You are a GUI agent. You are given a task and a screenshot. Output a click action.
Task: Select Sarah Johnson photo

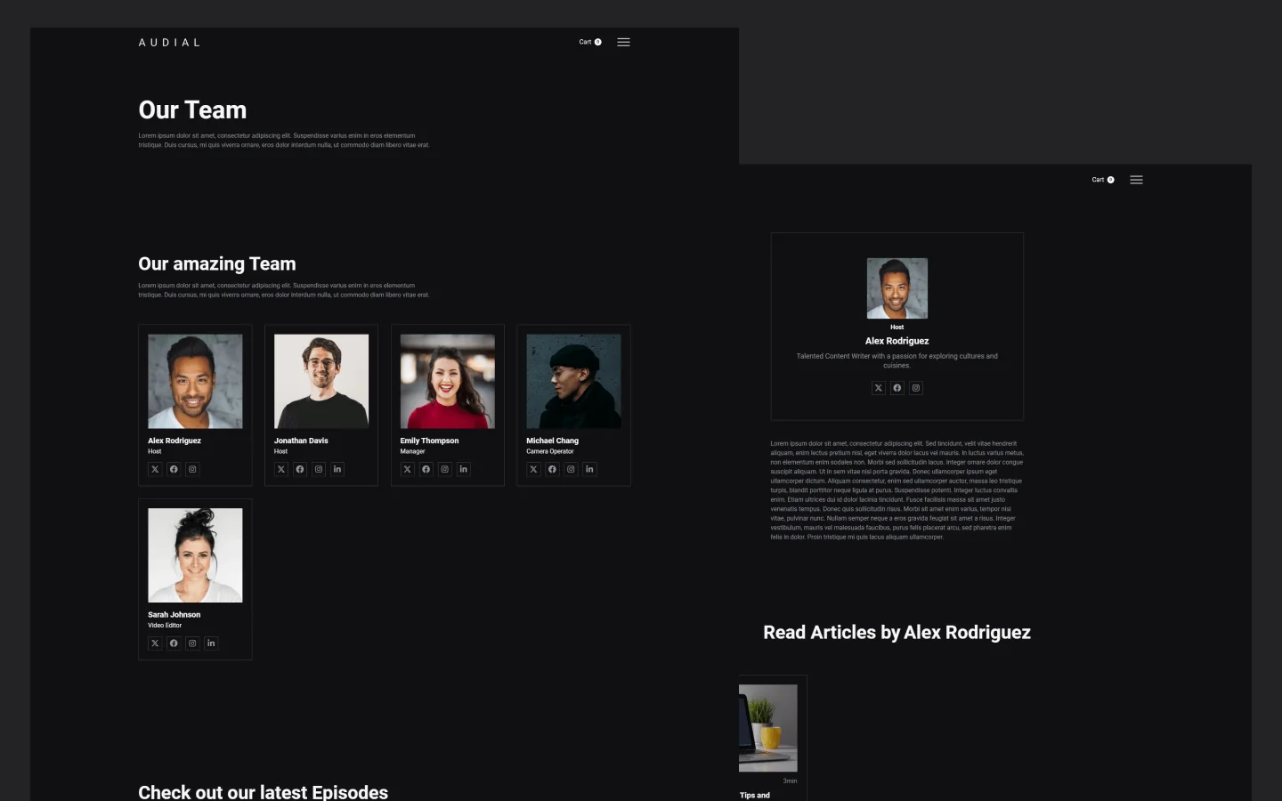point(195,555)
